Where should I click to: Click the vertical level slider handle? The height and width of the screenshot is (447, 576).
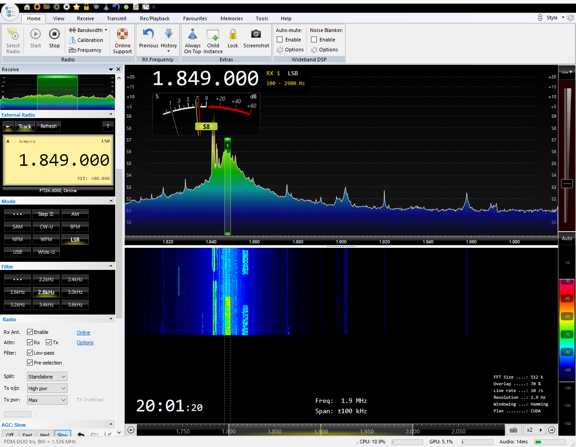pyautogui.click(x=567, y=183)
